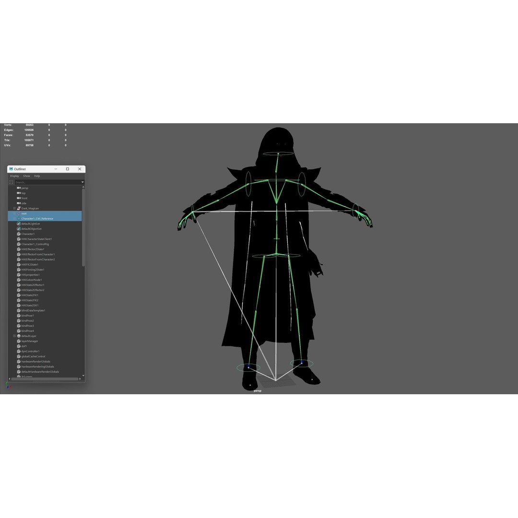Select bindPose4 in Outliner

coord(27,331)
